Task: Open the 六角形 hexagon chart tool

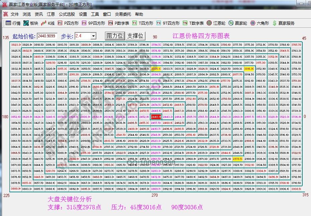Action: [x=259, y=23]
